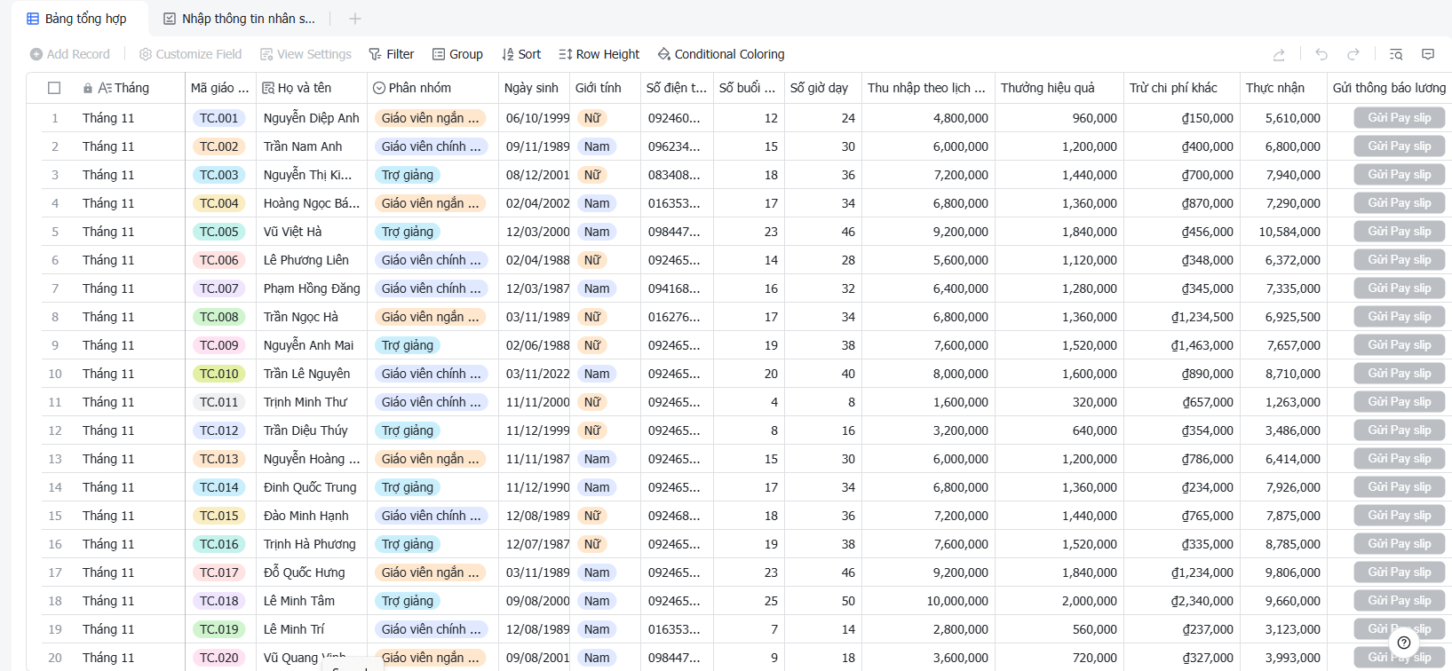
Task: Click the search records icon
Action: point(1396,54)
